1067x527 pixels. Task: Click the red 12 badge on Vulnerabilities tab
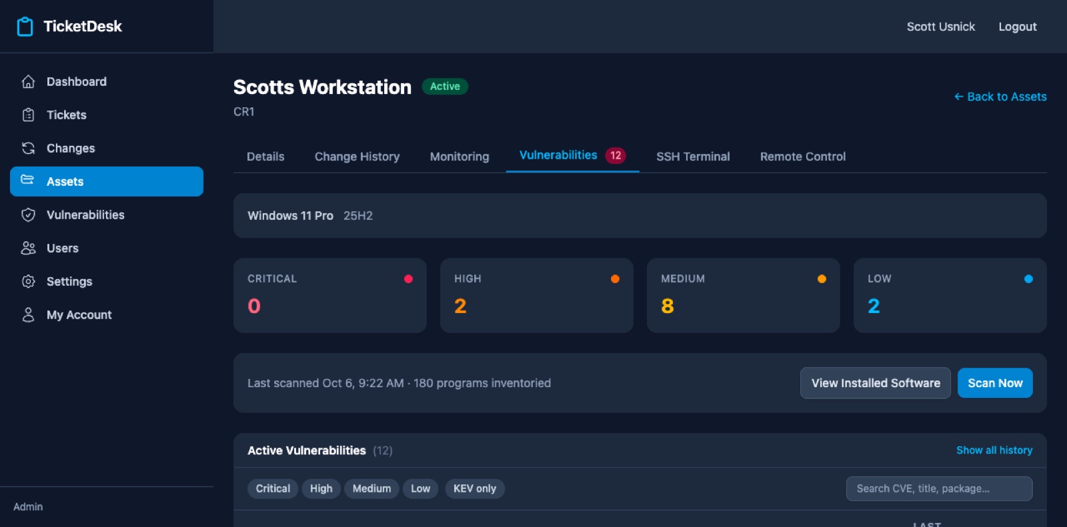[x=616, y=155]
